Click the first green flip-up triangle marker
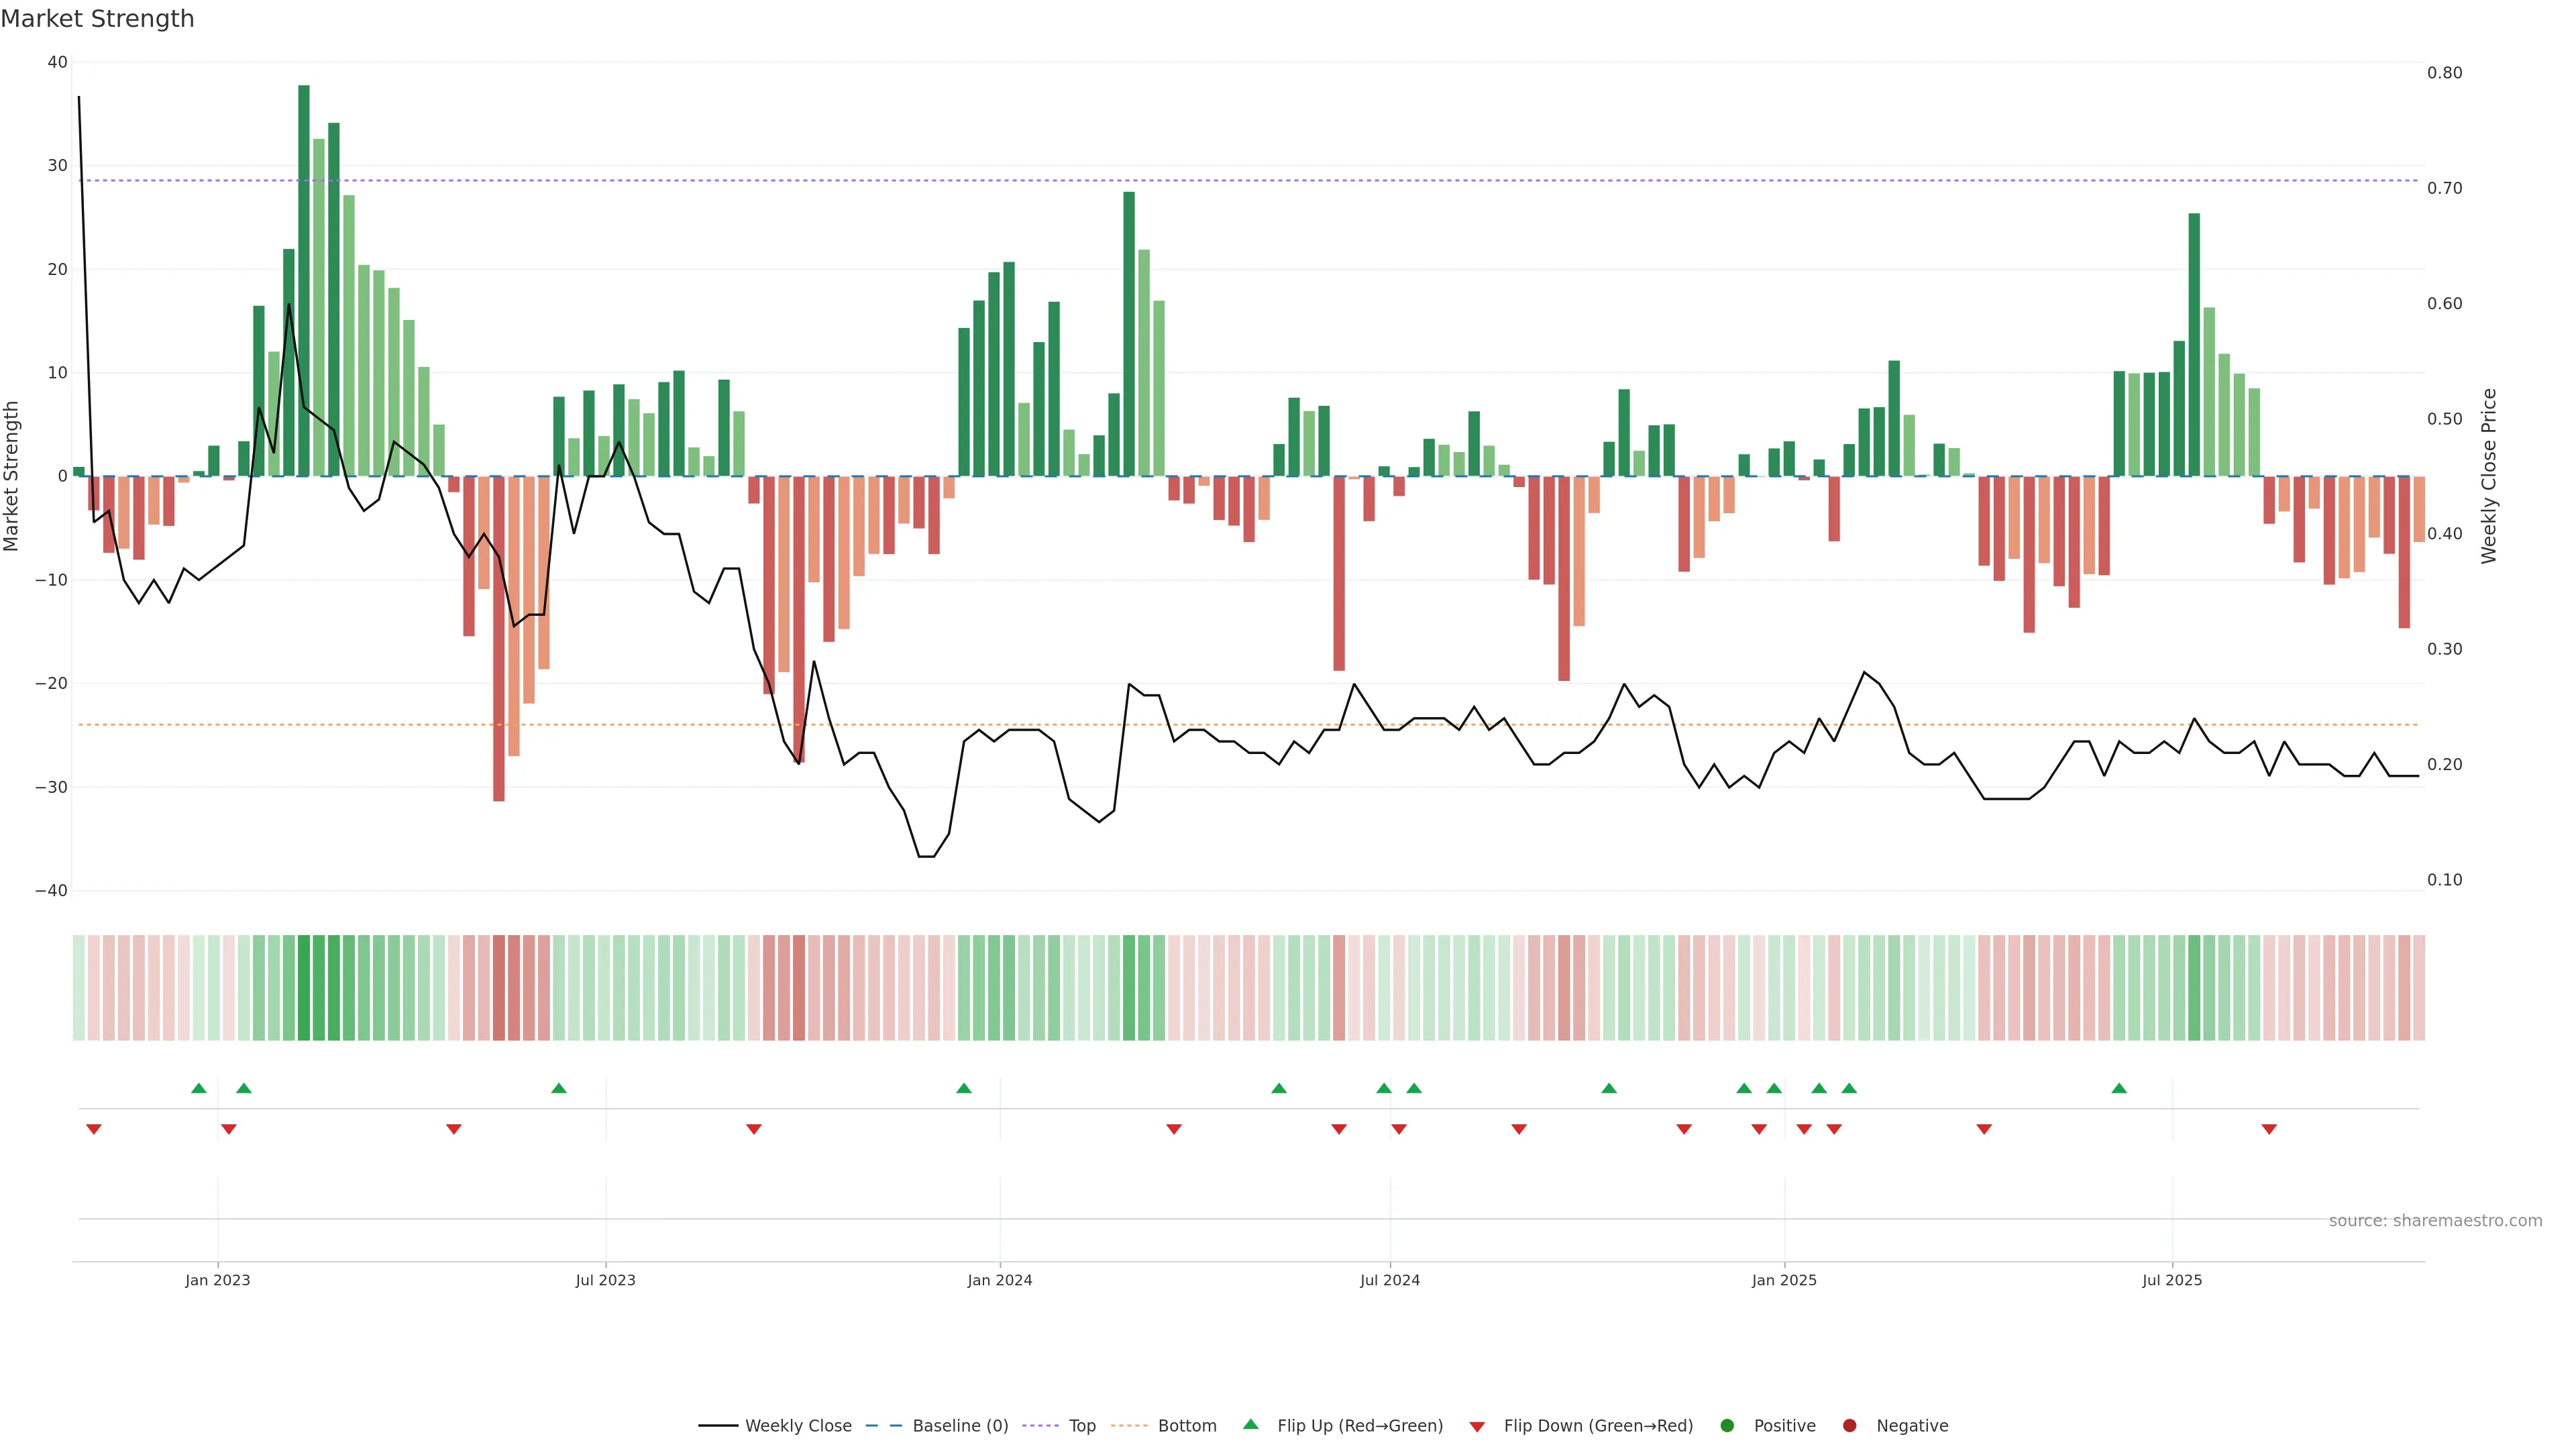The height and width of the screenshot is (1449, 2576). pos(199,1088)
